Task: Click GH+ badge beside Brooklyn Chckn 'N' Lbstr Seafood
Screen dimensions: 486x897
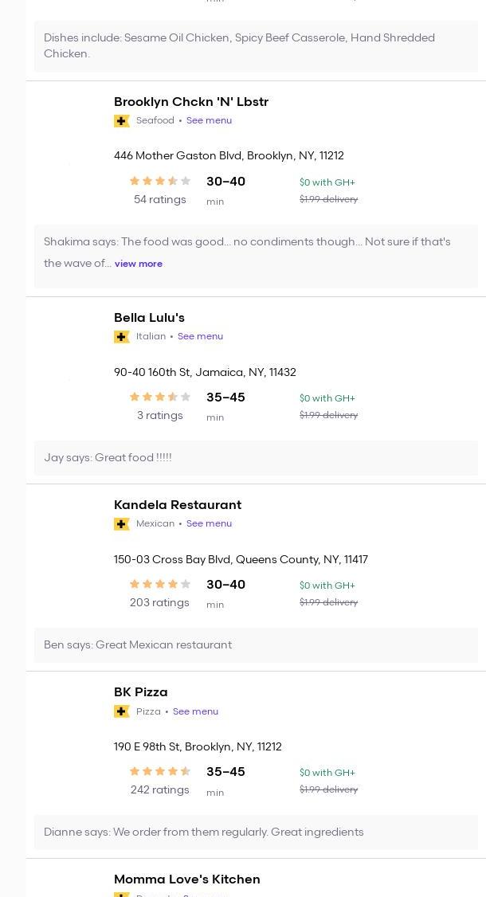Action: pos(122,121)
